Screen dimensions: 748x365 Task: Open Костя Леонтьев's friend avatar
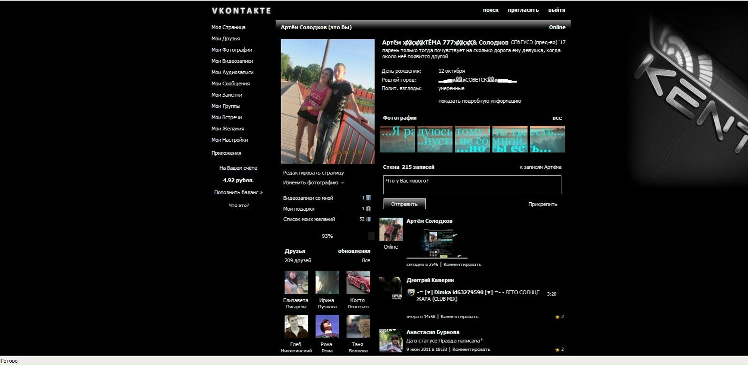[358, 282]
